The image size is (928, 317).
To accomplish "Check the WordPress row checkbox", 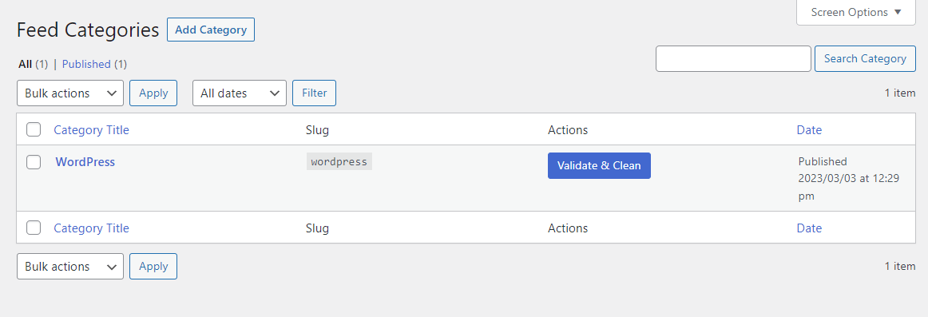I will coord(34,162).
